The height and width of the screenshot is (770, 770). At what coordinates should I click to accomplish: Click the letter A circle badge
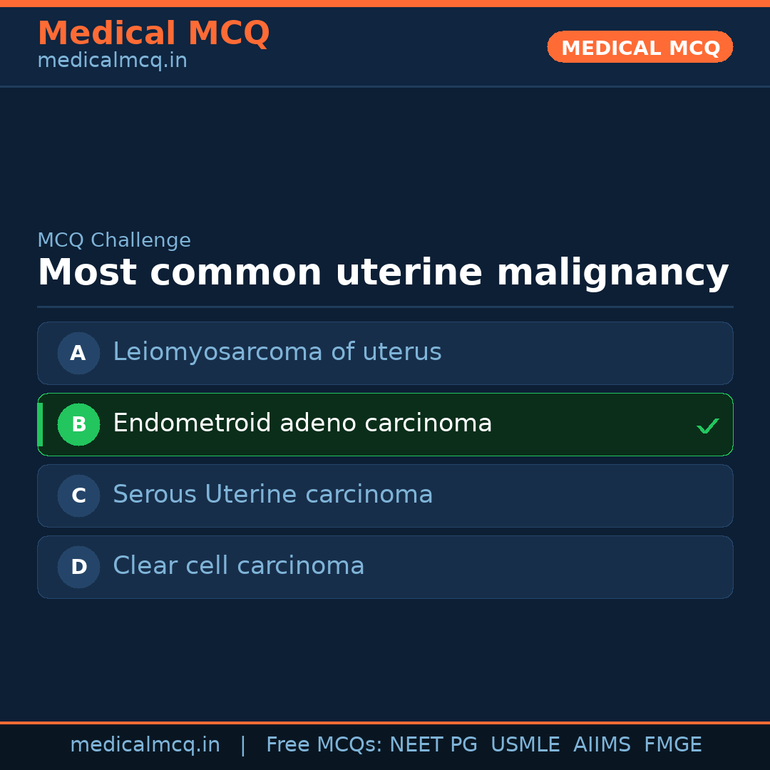coord(78,353)
